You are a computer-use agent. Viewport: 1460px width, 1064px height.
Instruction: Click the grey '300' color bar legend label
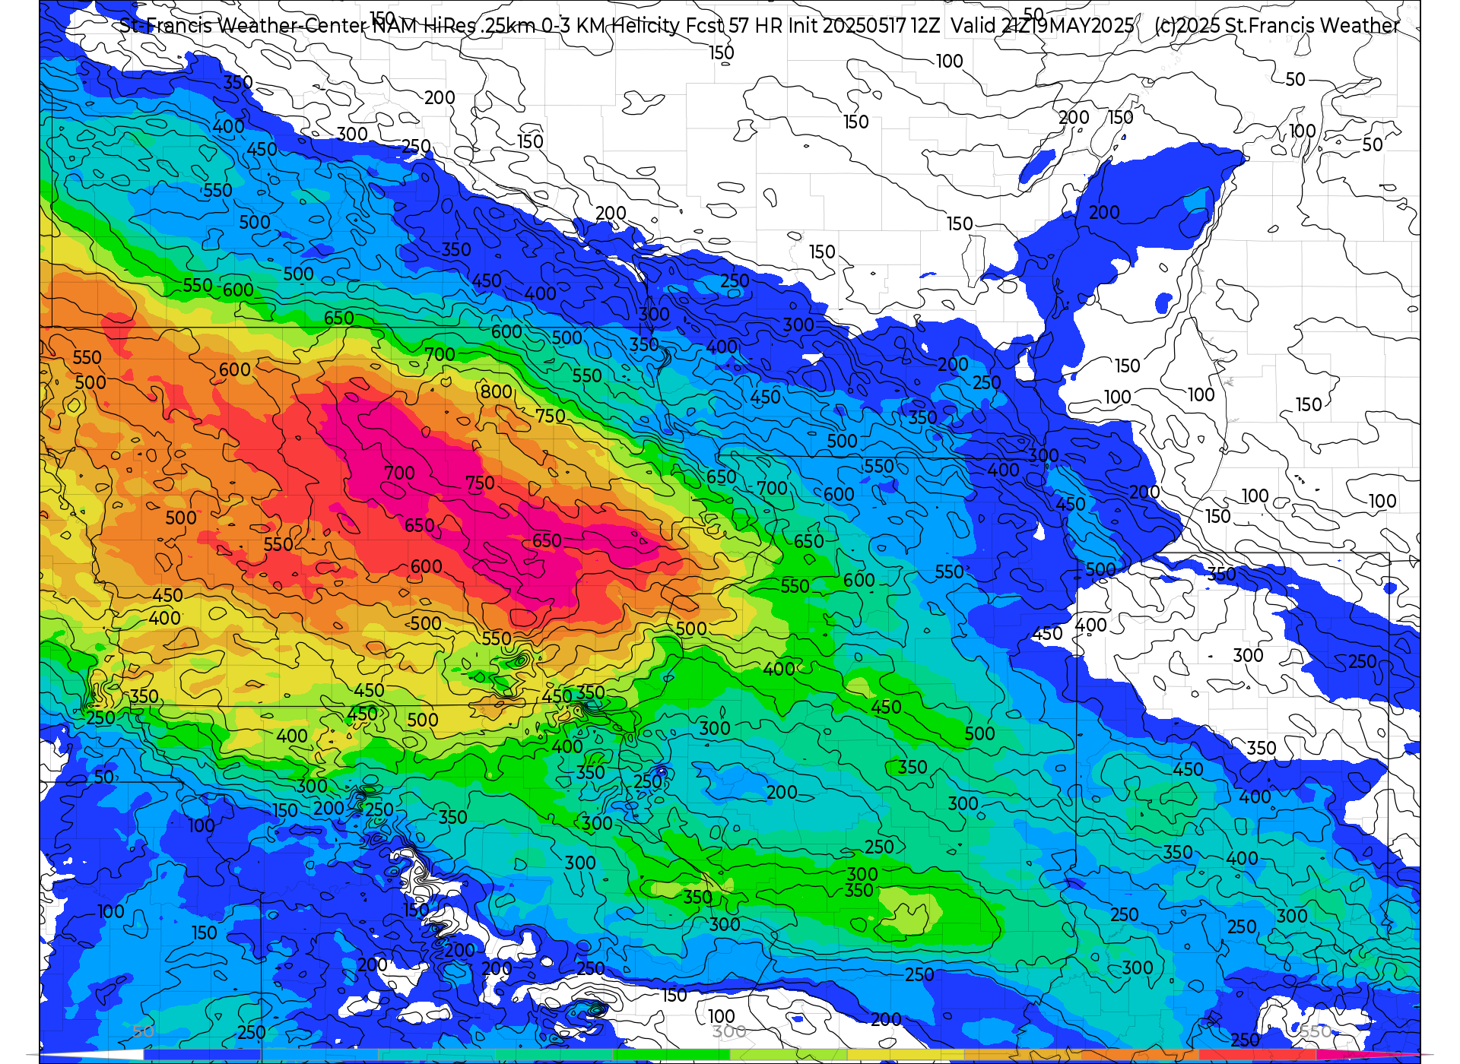coord(729,1031)
